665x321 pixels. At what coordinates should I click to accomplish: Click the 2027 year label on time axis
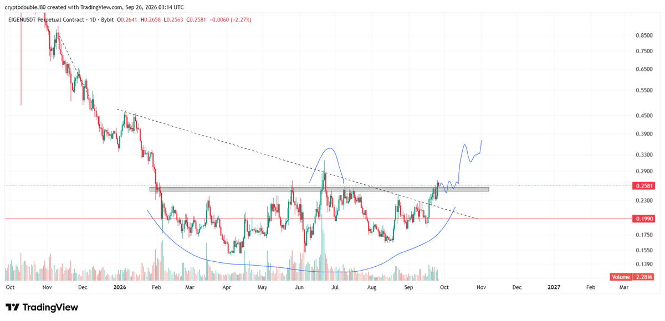(x=554, y=288)
